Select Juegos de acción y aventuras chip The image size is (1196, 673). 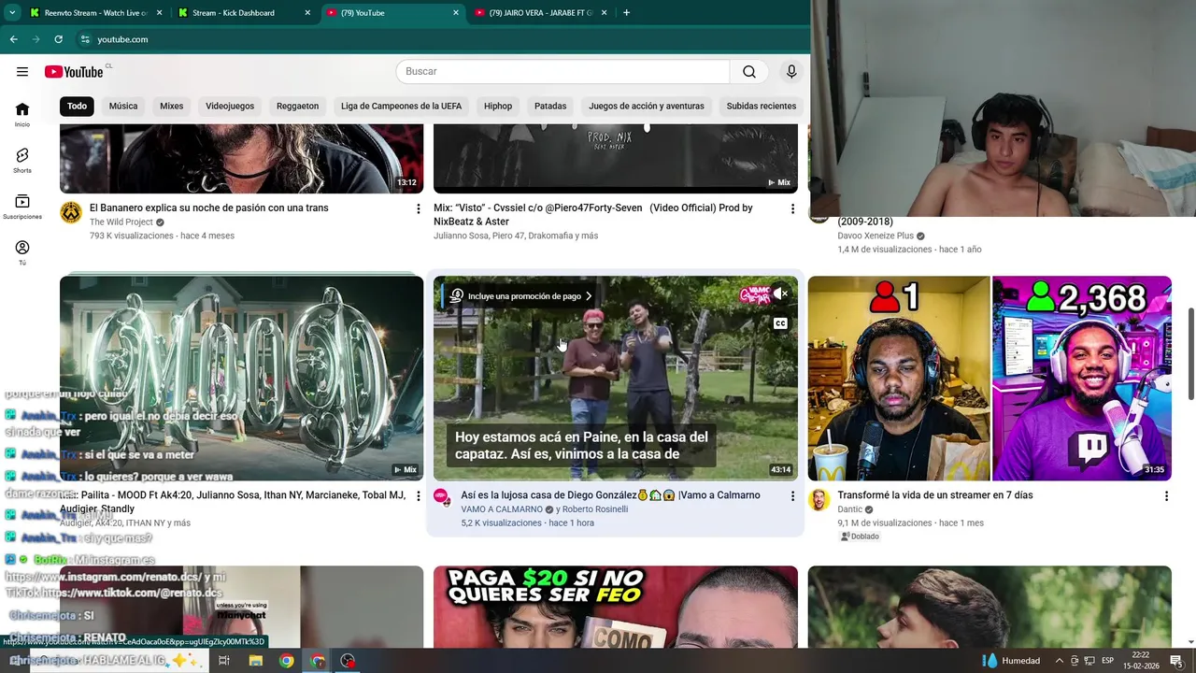tap(647, 107)
